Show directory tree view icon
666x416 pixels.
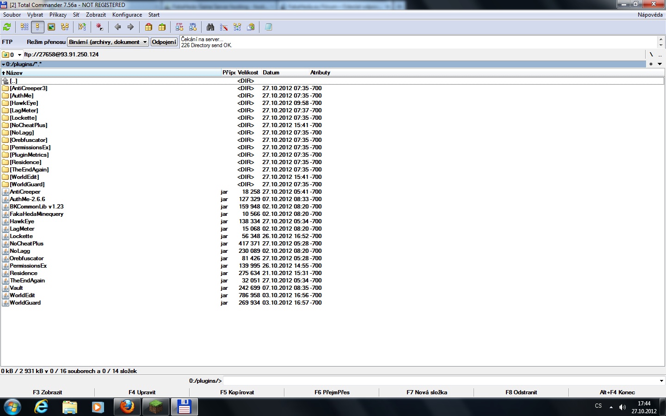tap(65, 27)
